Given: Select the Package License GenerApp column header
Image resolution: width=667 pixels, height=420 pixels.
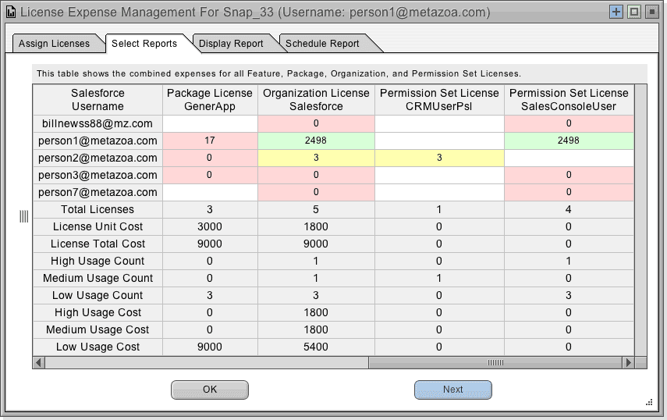Looking at the screenshot, I should [x=210, y=100].
